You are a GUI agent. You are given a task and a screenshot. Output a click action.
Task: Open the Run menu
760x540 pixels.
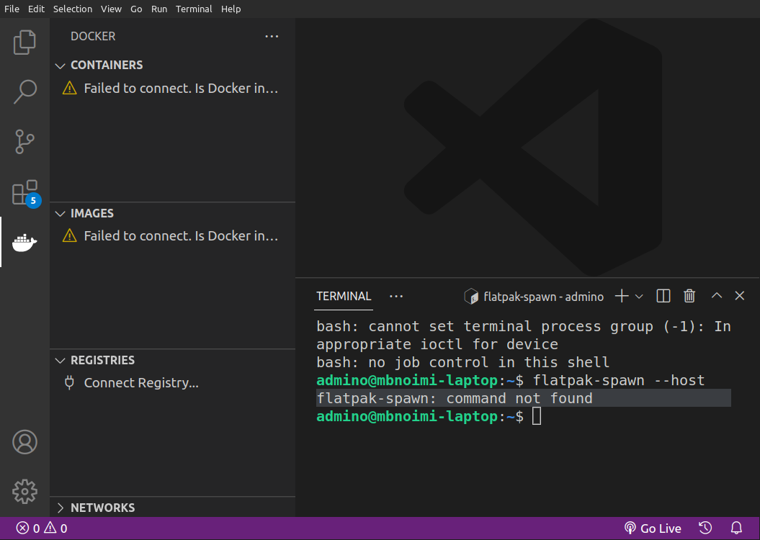159,9
